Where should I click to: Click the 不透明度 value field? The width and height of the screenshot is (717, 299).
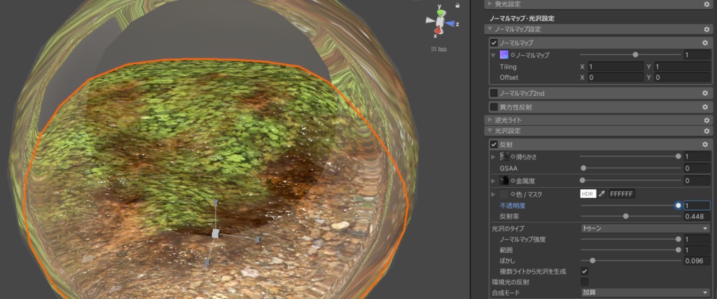697,205
